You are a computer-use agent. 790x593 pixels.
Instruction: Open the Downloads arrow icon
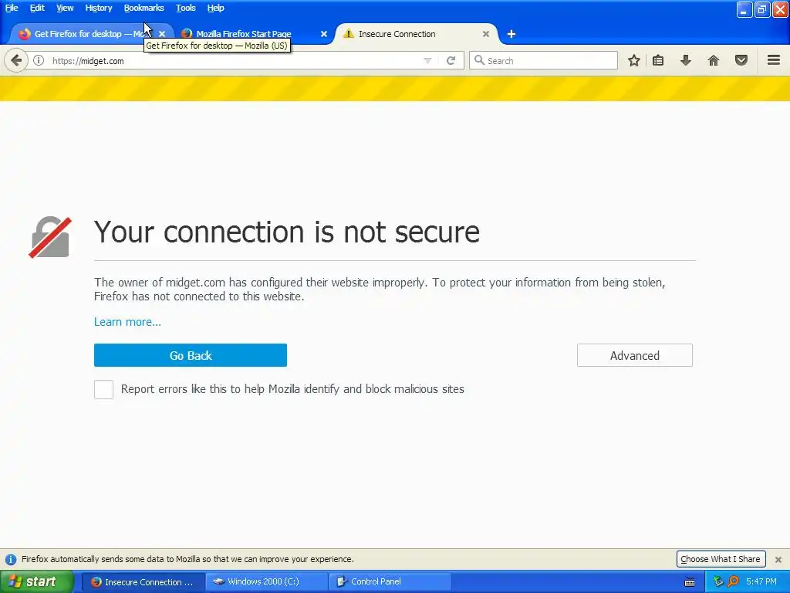(686, 60)
